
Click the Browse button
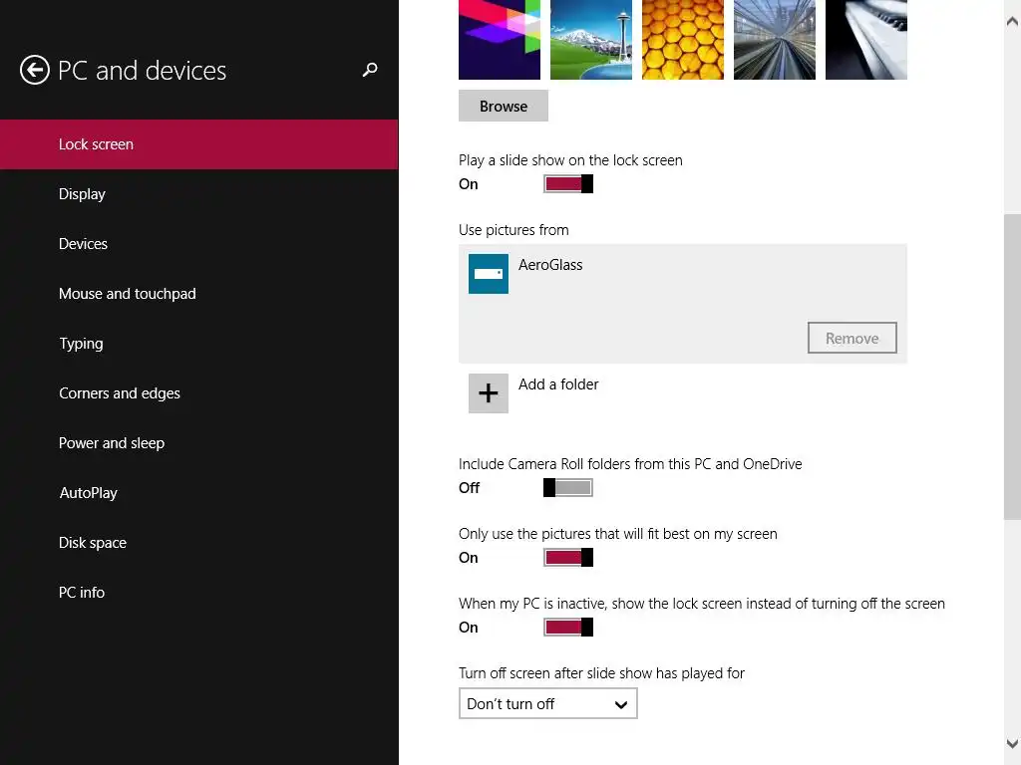click(x=504, y=107)
